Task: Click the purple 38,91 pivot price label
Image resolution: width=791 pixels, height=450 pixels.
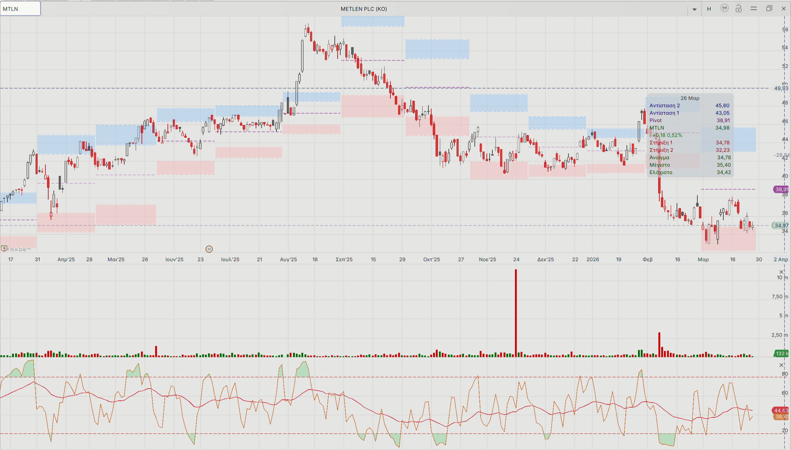Action: pyautogui.click(x=781, y=189)
